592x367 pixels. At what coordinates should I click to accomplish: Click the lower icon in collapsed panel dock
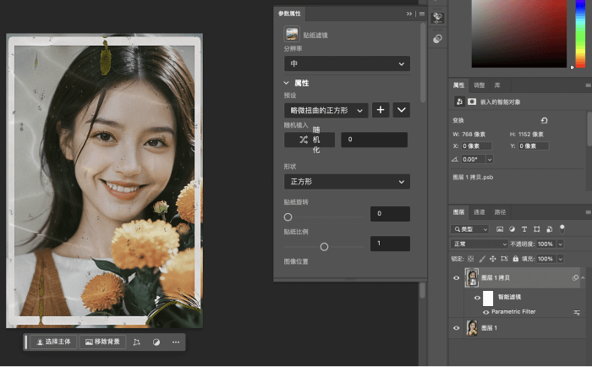[437, 39]
